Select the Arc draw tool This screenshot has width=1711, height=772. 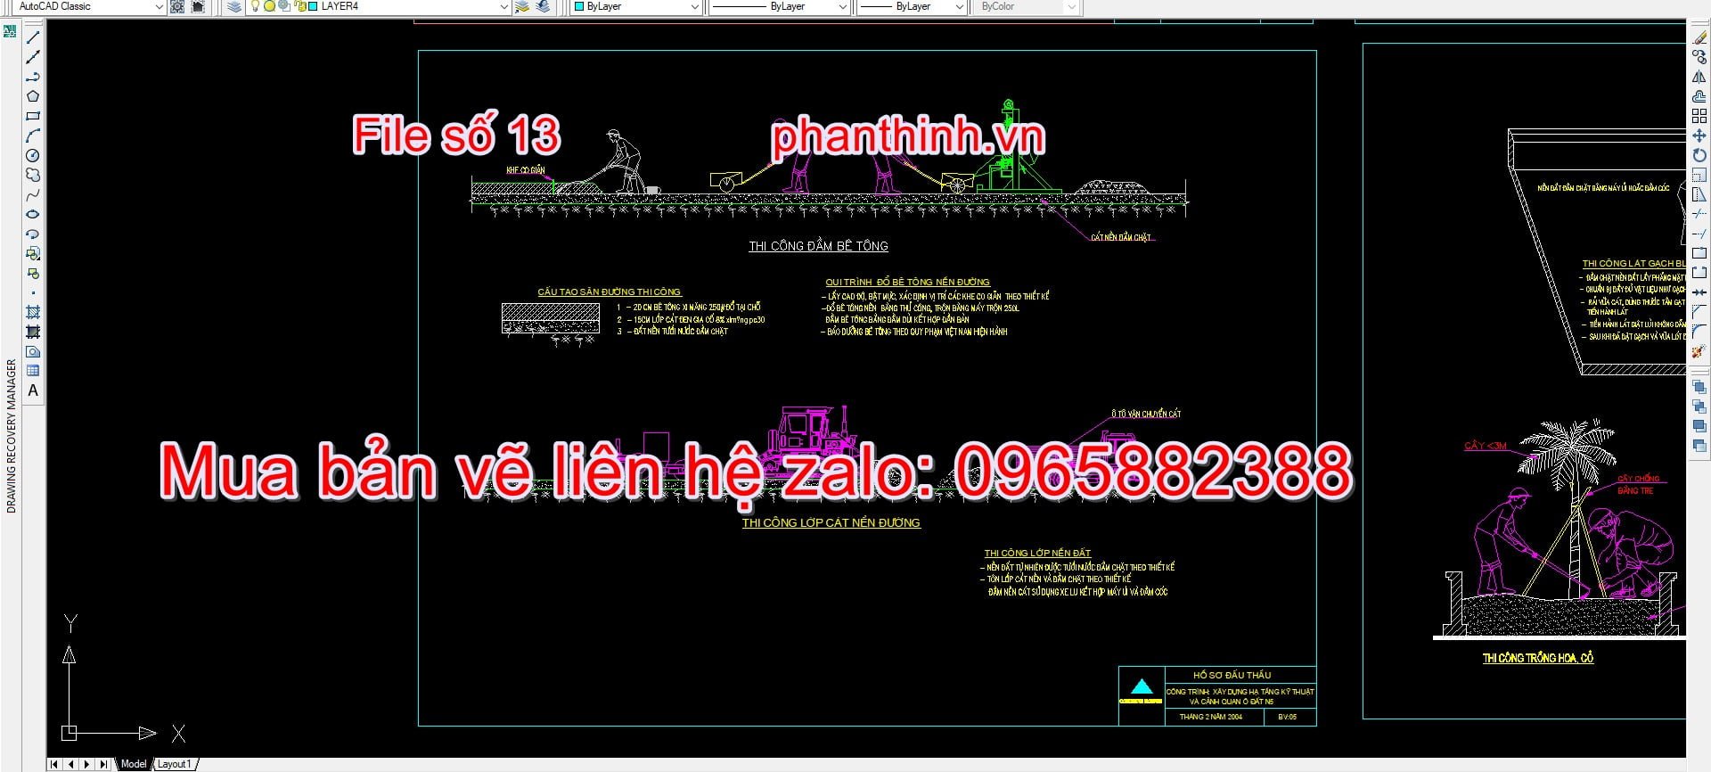[x=33, y=136]
